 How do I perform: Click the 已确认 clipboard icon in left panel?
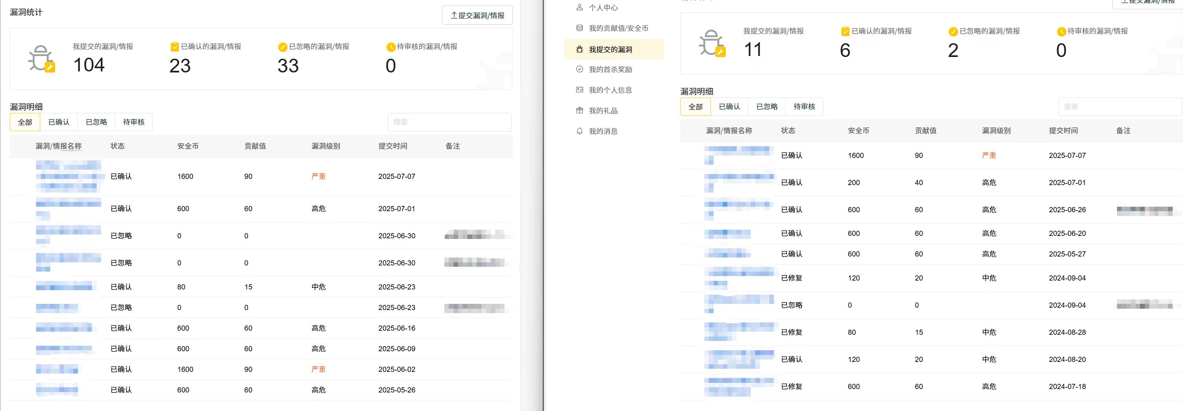pyautogui.click(x=174, y=47)
